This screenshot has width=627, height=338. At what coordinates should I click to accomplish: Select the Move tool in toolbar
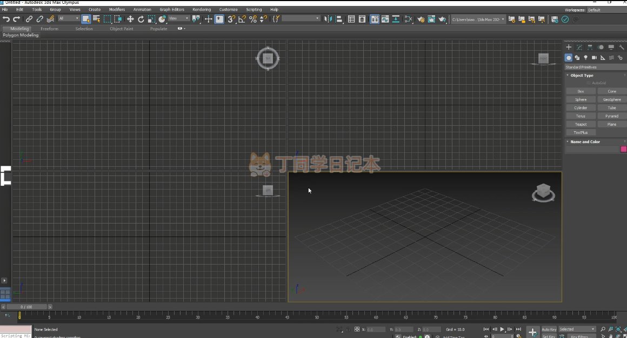(x=130, y=19)
